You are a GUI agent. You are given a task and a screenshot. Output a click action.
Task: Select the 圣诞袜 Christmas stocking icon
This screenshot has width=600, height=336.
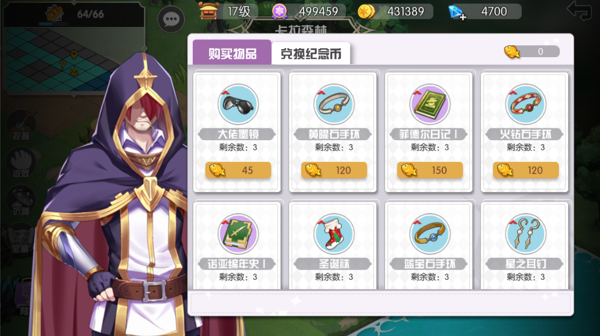point(334,234)
